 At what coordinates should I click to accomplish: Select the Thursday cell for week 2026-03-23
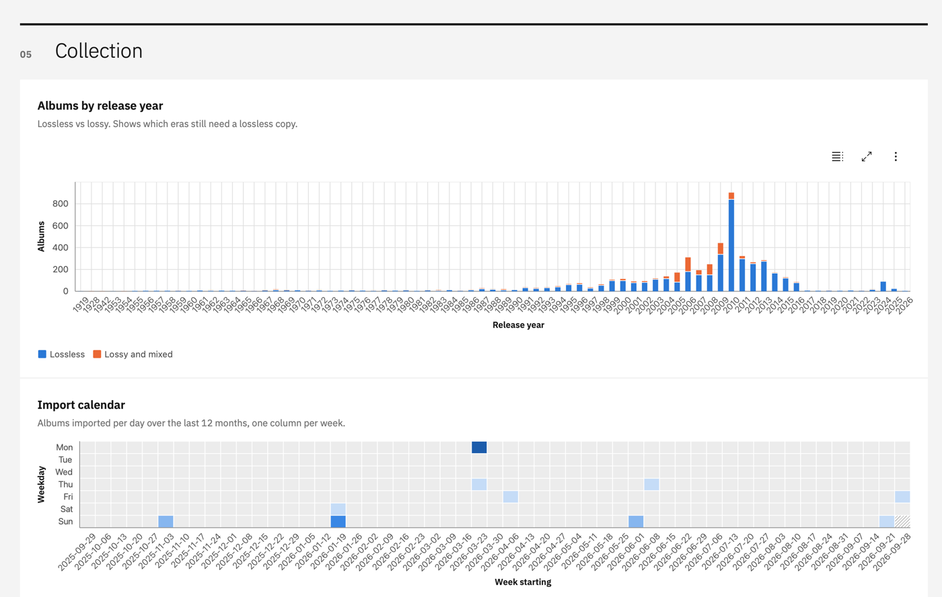point(479,484)
